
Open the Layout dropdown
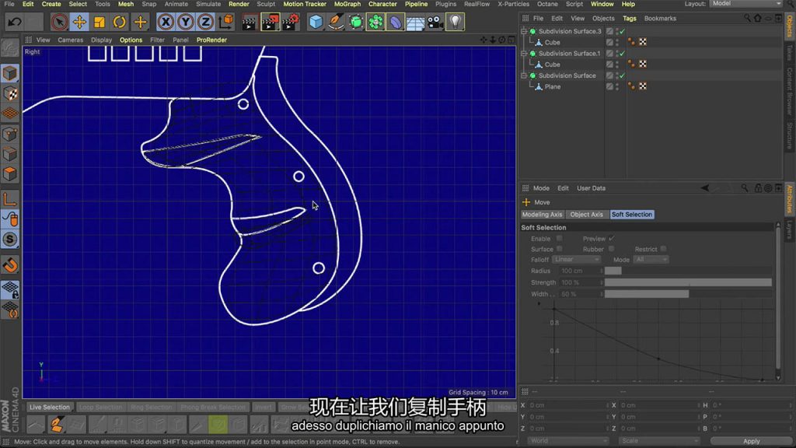pos(746,4)
